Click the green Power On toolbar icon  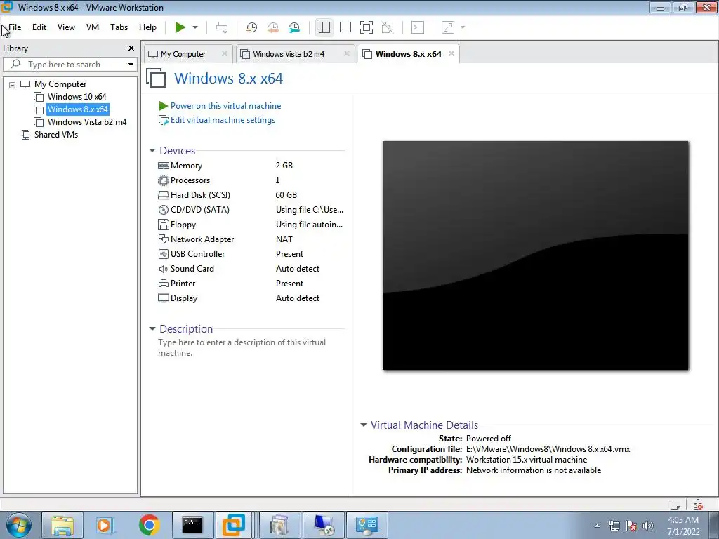pos(180,27)
